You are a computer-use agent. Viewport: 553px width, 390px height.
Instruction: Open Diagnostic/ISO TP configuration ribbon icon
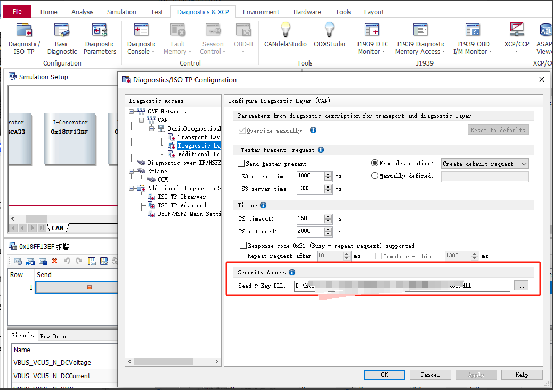tap(24, 30)
